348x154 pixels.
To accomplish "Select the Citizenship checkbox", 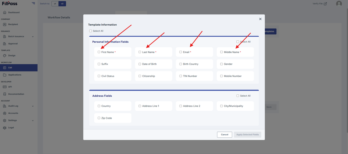I will click(140, 76).
